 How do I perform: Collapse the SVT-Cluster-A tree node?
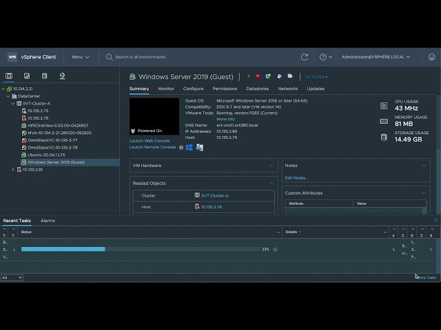13,103
